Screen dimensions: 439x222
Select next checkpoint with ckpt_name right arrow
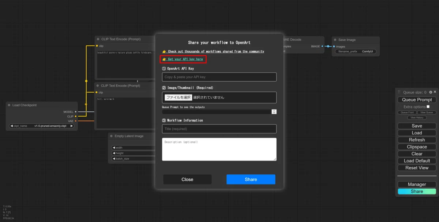pyautogui.click(x=72, y=126)
